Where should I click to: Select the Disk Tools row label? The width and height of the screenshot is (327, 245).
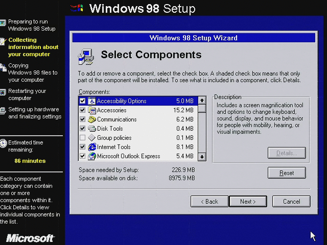(110, 129)
